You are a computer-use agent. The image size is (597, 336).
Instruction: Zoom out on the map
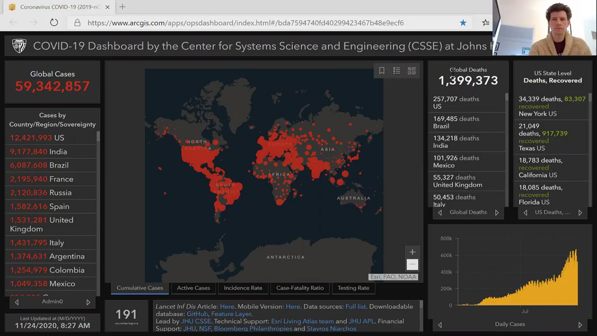(412, 265)
